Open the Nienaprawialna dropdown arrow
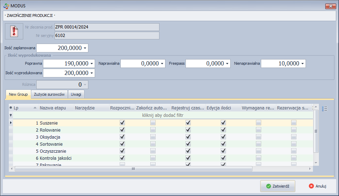Viewport: 339px width, 196px height. pyautogui.click(x=303, y=64)
